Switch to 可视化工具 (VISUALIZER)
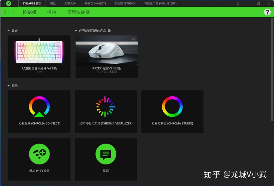 click(160, 4)
